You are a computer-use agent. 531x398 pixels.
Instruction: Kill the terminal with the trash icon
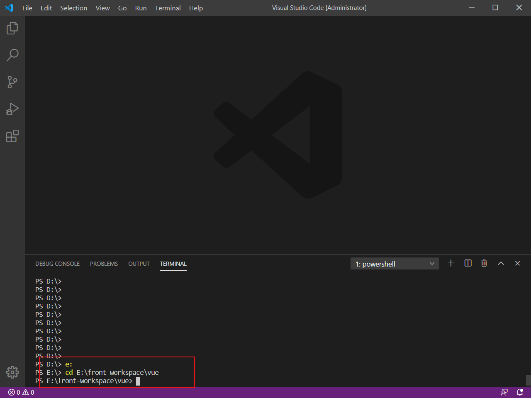click(484, 263)
